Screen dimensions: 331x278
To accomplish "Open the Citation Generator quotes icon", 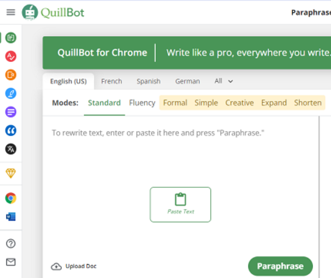I will click(x=11, y=131).
